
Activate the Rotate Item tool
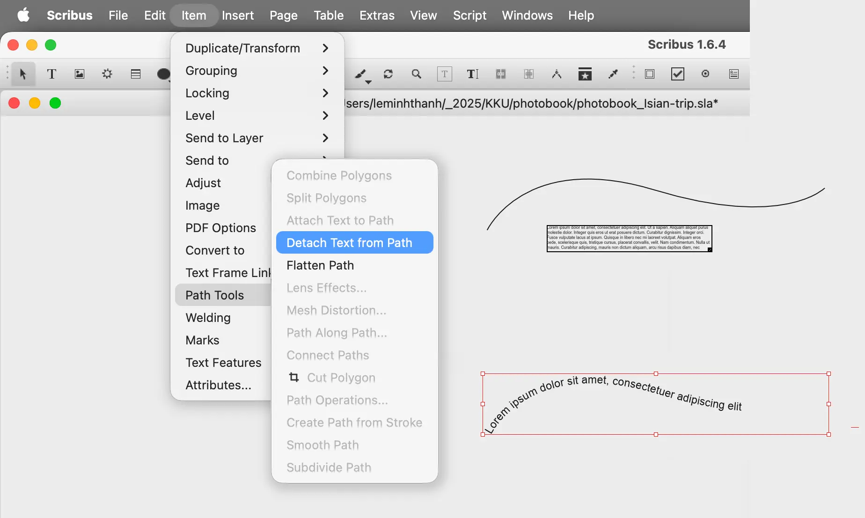(388, 74)
